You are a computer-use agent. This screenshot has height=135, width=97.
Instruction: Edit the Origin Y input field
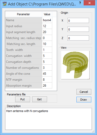coord(78,29)
